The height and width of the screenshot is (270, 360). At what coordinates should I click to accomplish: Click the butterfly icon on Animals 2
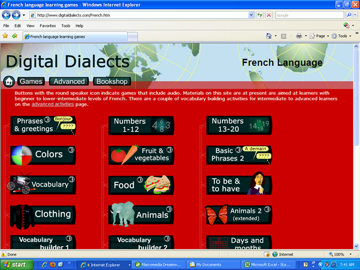pyautogui.click(x=217, y=215)
